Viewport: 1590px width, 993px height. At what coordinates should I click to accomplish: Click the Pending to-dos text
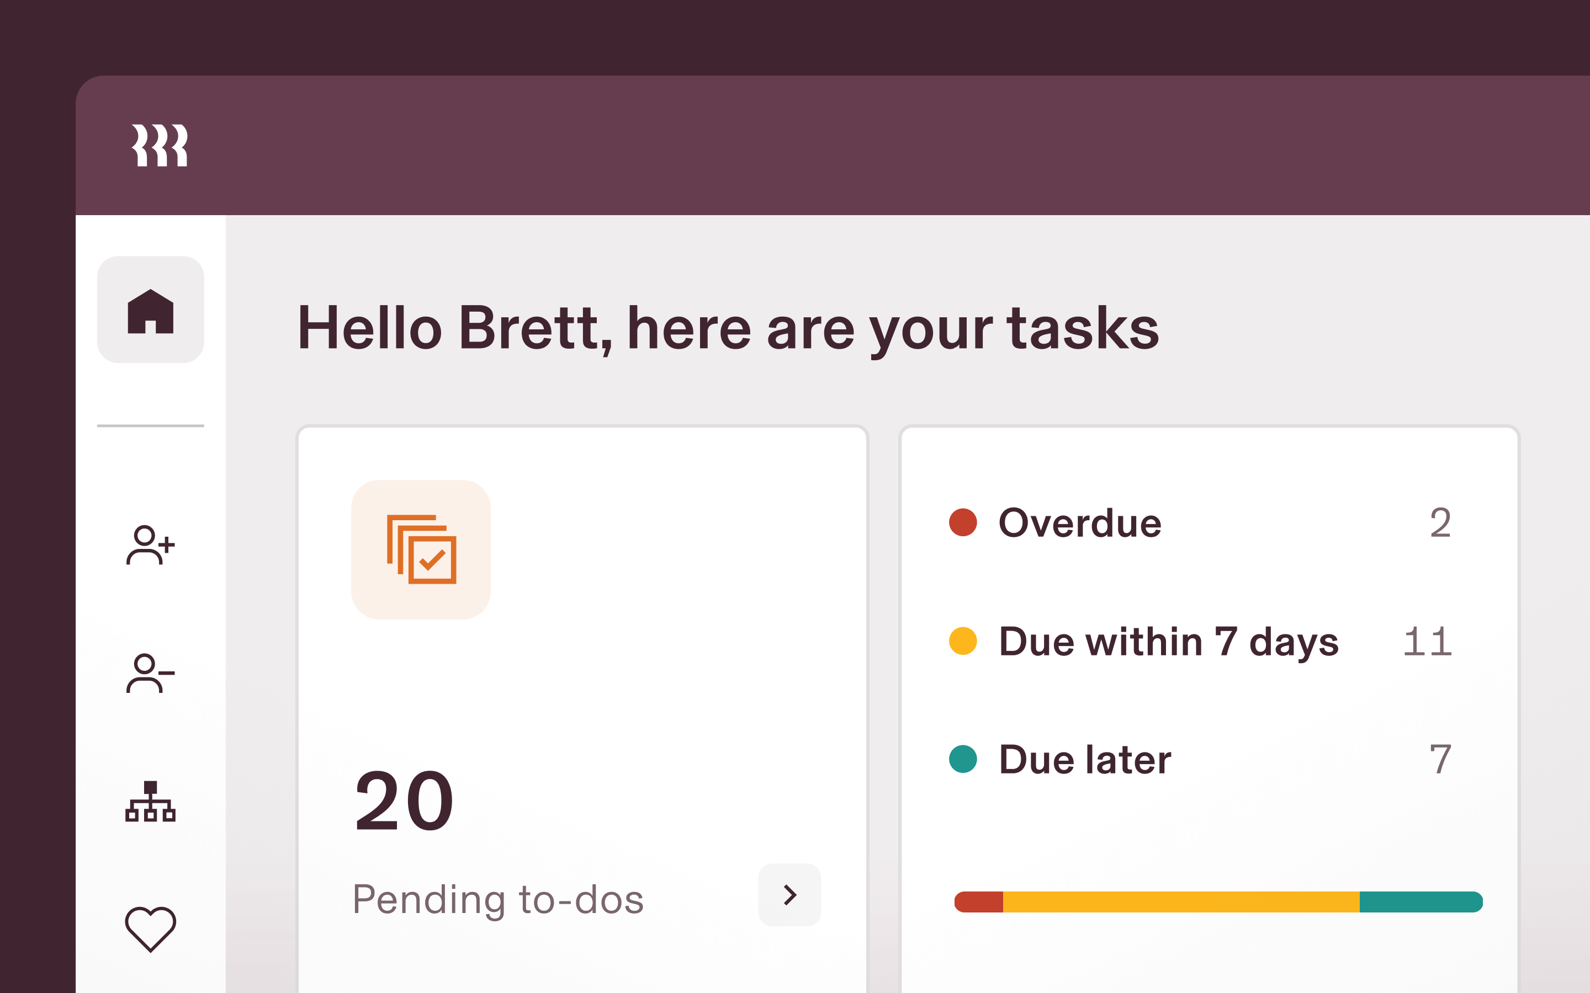pos(498,900)
